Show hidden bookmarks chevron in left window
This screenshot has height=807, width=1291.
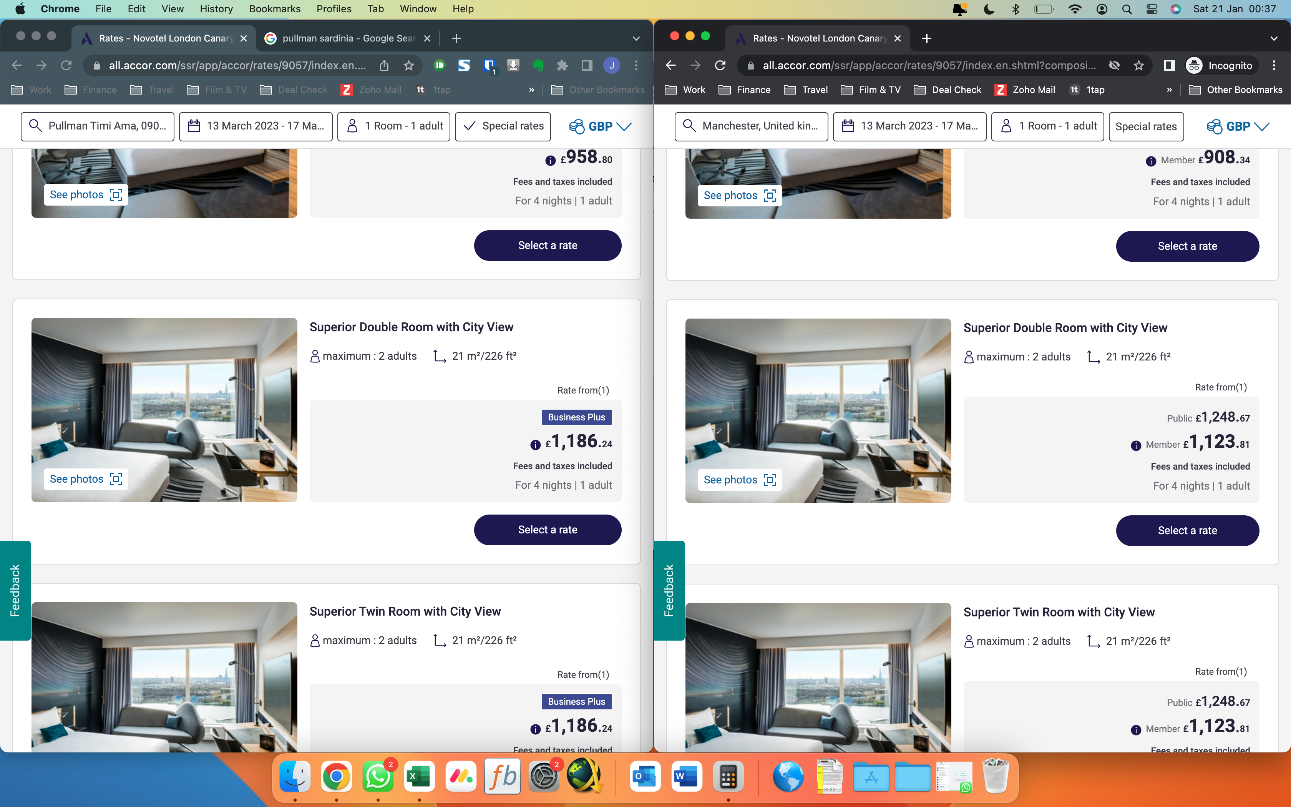[x=531, y=90]
